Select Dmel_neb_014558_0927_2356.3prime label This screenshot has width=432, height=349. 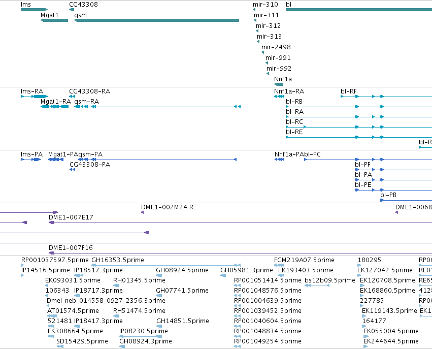click(106, 301)
